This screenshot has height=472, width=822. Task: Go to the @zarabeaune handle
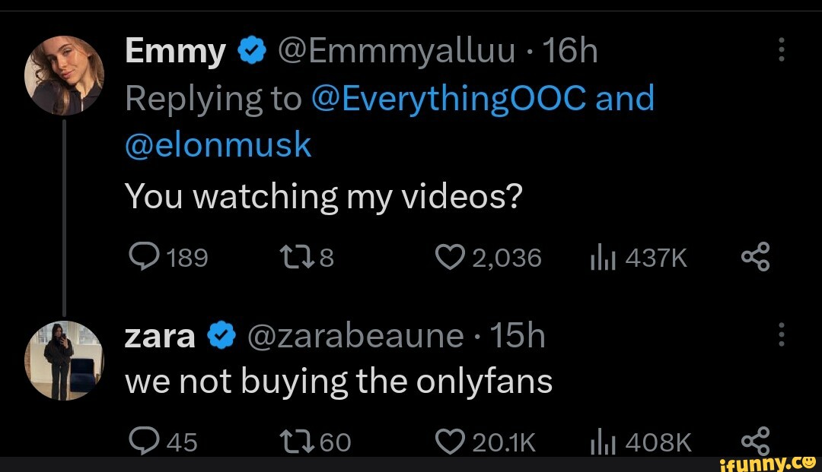point(355,334)
